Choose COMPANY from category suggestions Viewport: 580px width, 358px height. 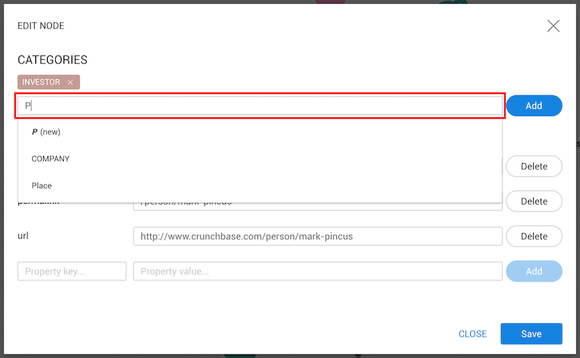[50, 159]
